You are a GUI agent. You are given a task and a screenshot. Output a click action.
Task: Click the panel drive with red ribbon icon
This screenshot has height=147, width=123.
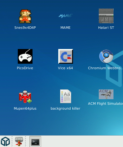click(x=19, y=141)
